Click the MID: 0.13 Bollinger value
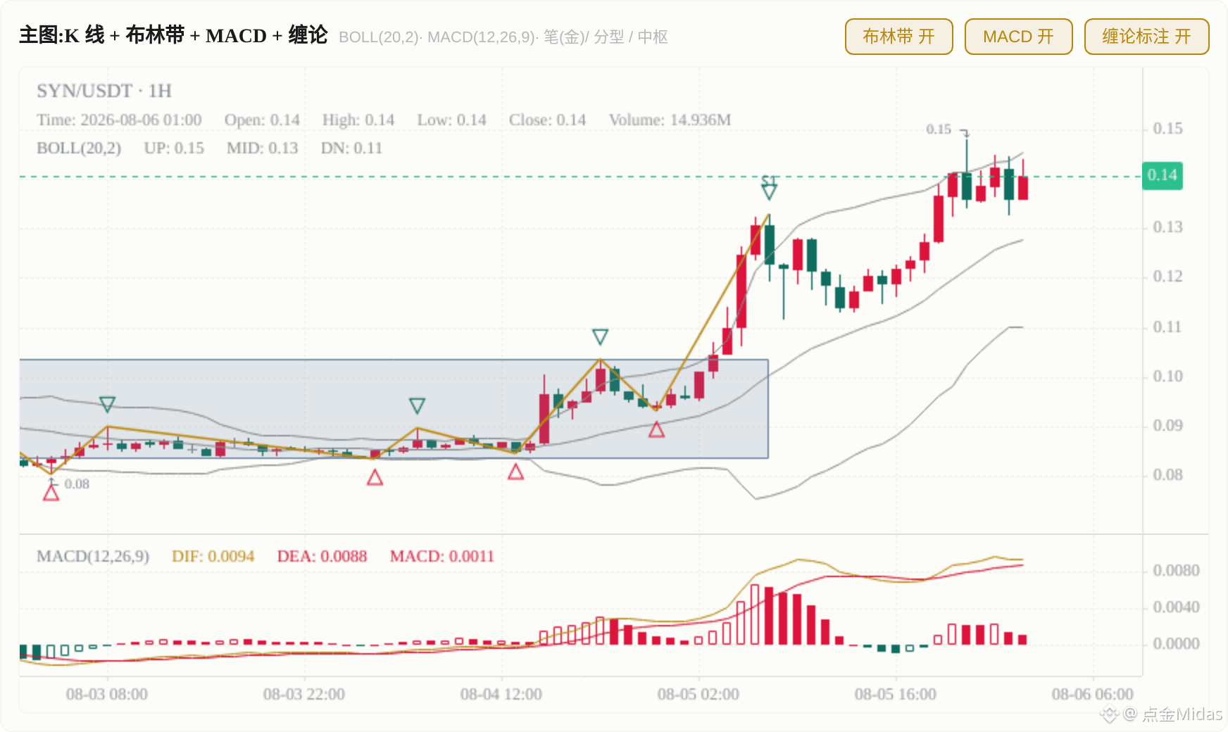Screen dimensions: 1228x732 pos(262,149)
